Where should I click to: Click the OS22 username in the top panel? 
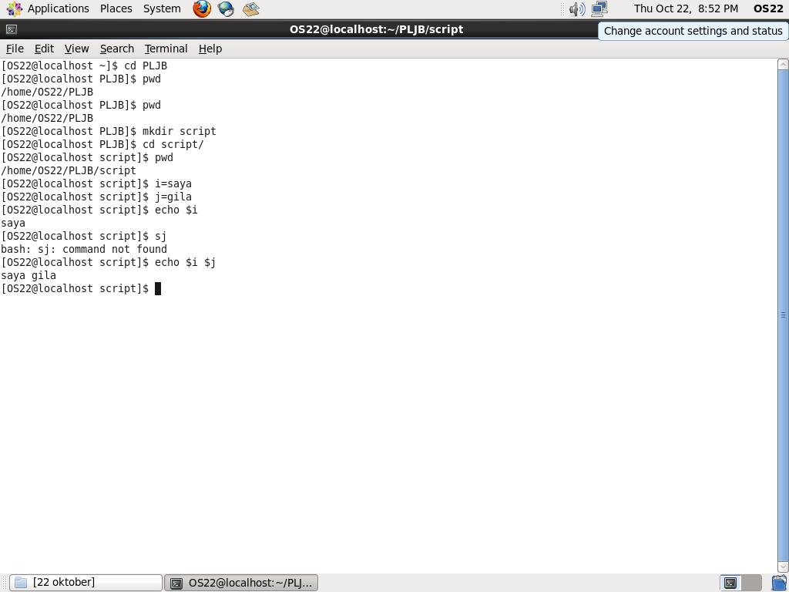pos(767,8)
